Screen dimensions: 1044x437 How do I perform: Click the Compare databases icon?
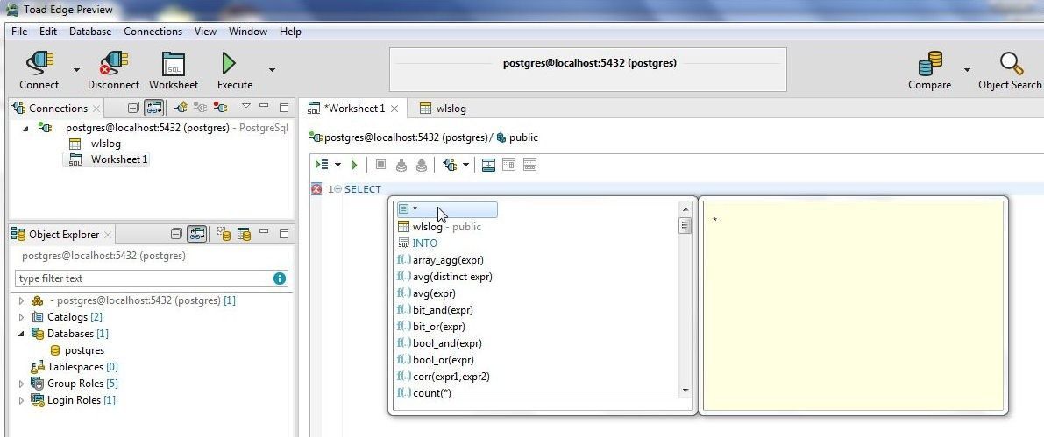pos(930,64)
